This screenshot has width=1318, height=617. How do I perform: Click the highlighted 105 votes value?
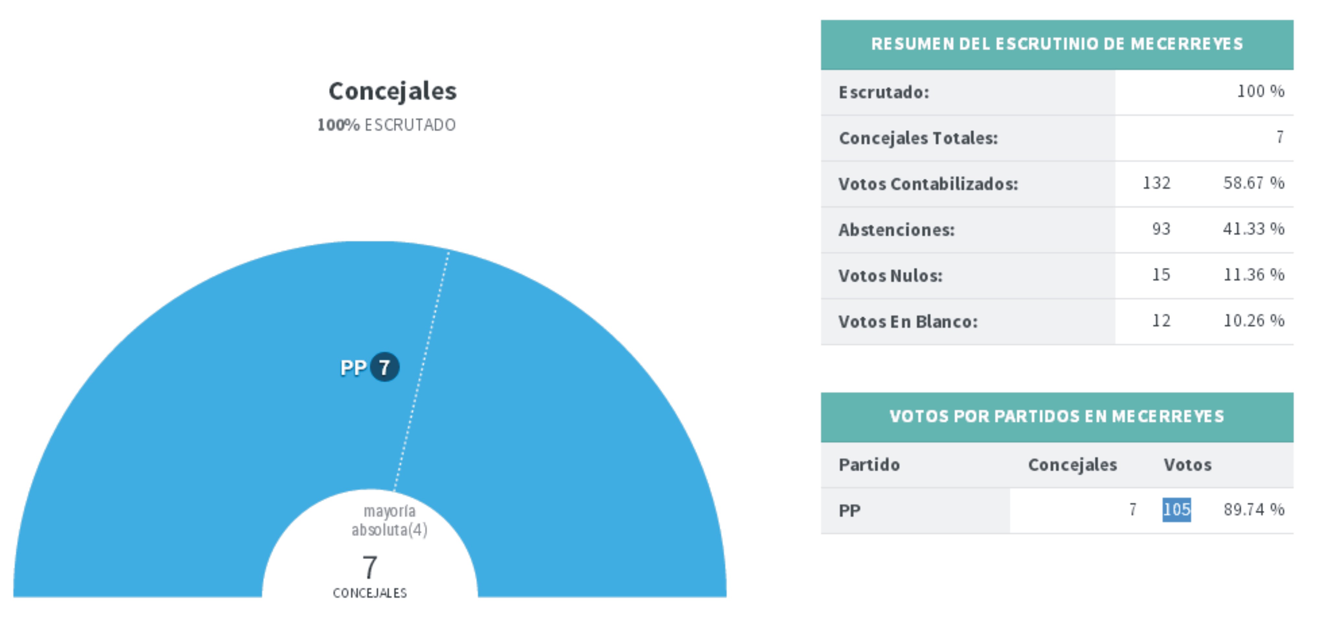click(1176, 510)
